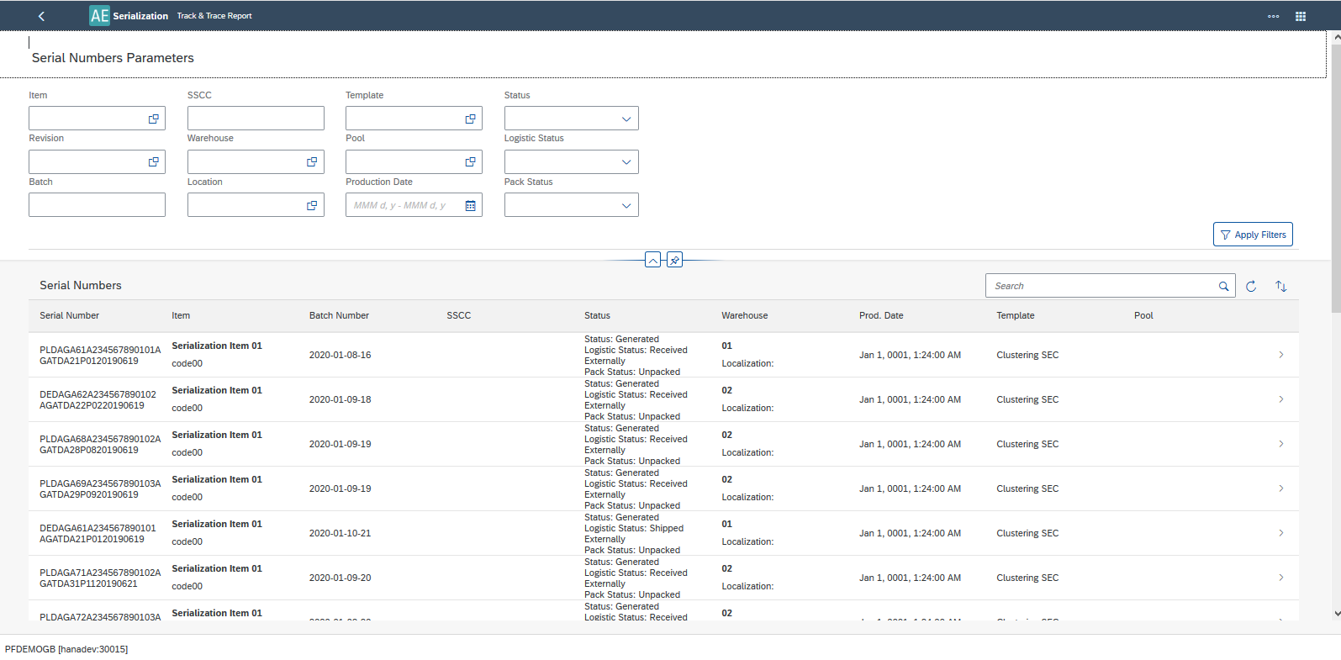
Task: Open details of batch 2020-01-08-16 row
Action: pos(1280,355)
